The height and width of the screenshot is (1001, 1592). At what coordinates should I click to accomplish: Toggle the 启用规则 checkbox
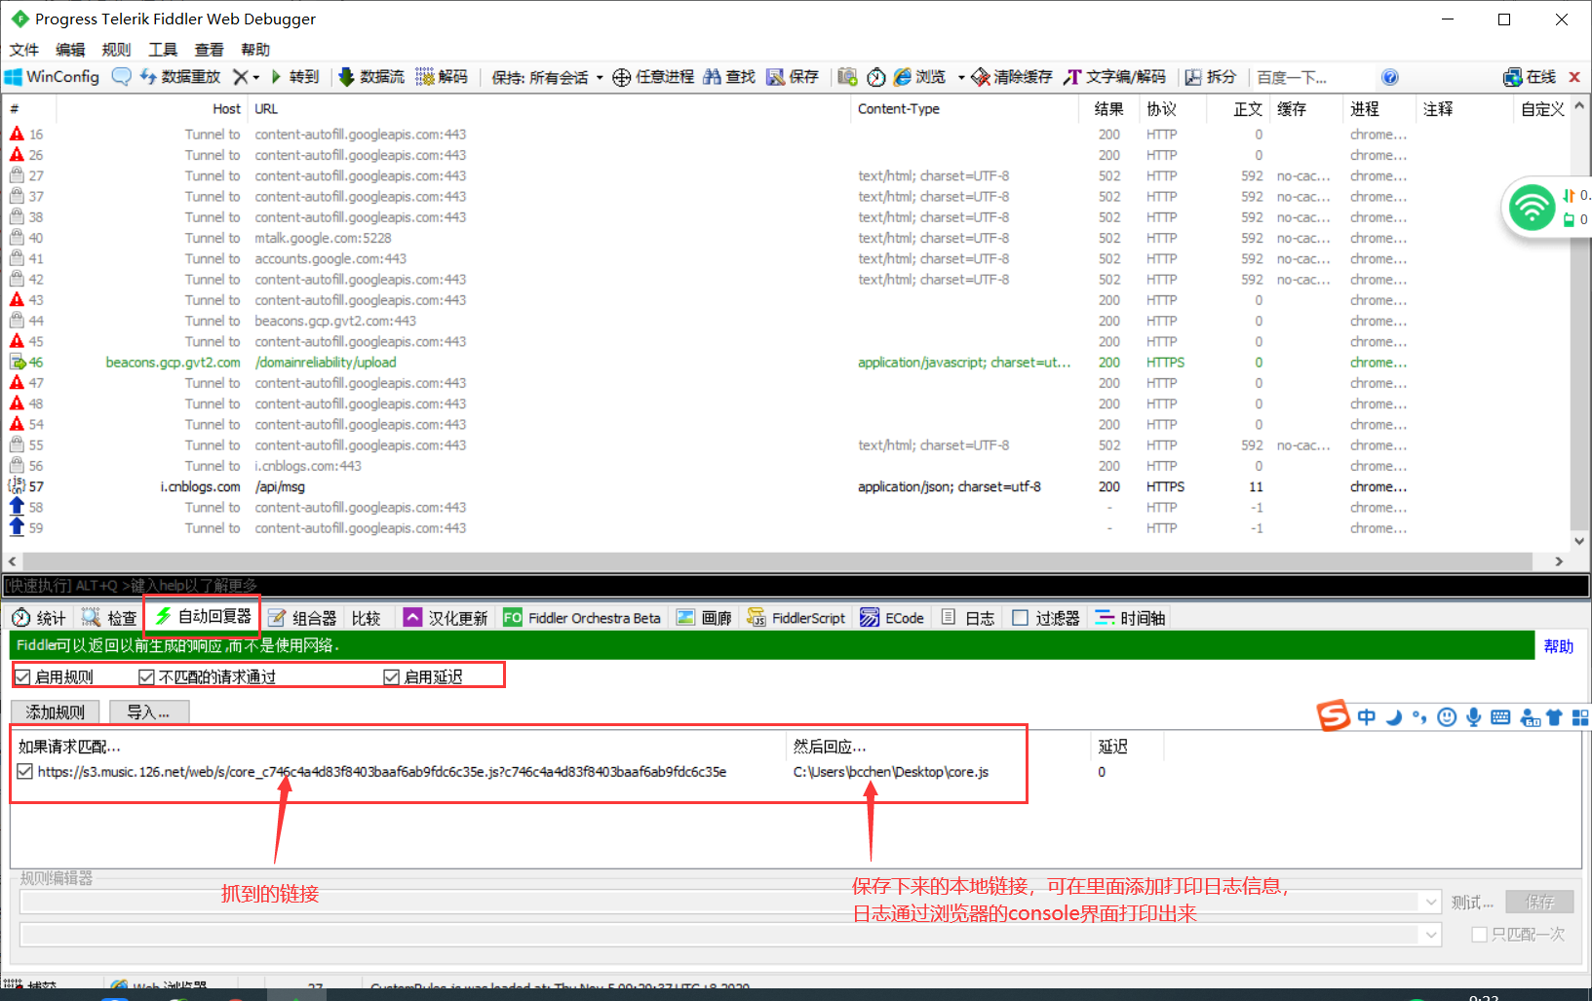22,677
